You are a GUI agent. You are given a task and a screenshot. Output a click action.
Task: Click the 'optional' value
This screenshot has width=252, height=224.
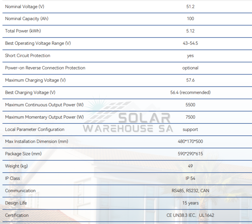(x=190, y=68)
